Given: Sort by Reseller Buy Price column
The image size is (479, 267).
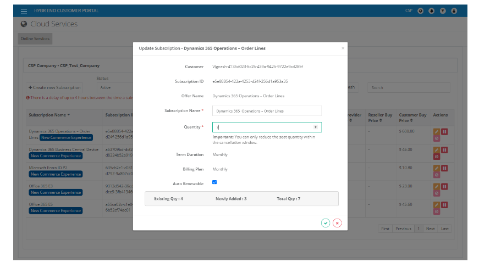Looking at the screenshot, I should [x=380, y=118].
